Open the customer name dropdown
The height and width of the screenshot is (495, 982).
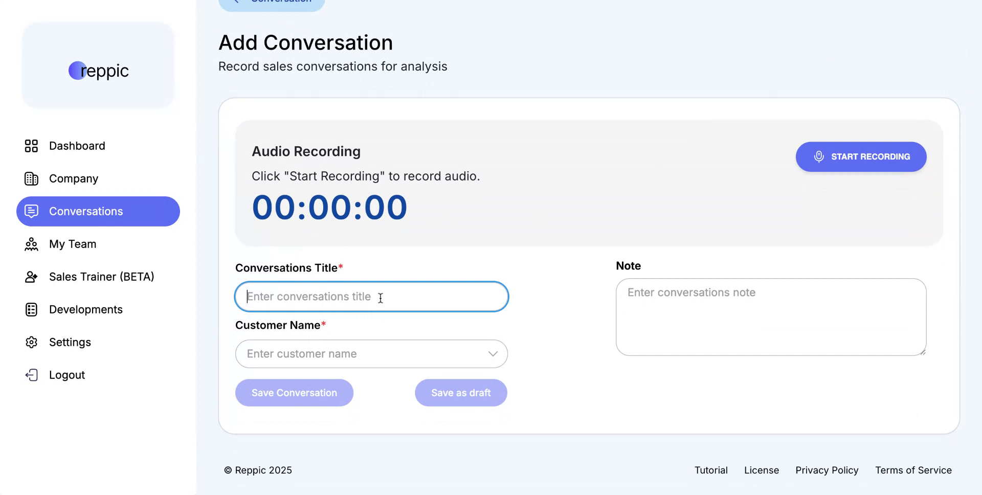coord(493,353)
